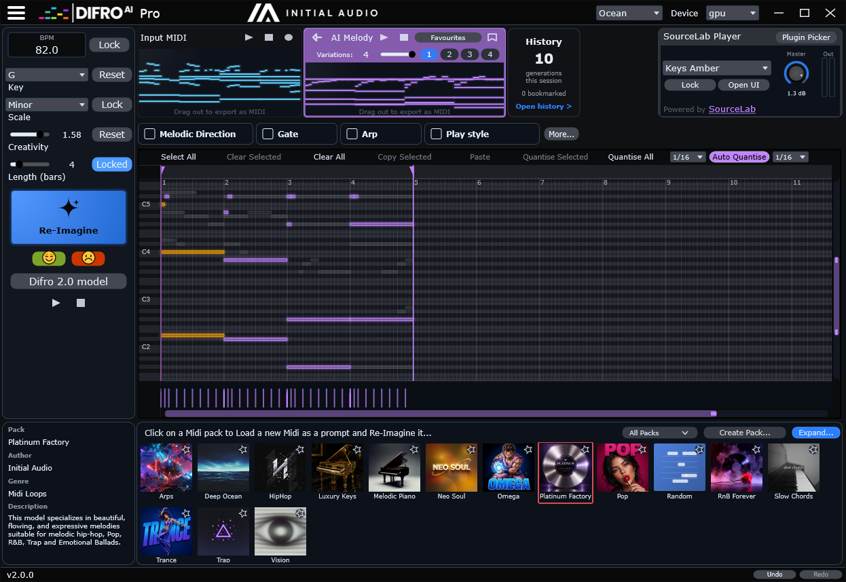The height and width of the screenshot is (582, 846).
Task: Bookmark the current AI Melody
Action: click(492, 37)
